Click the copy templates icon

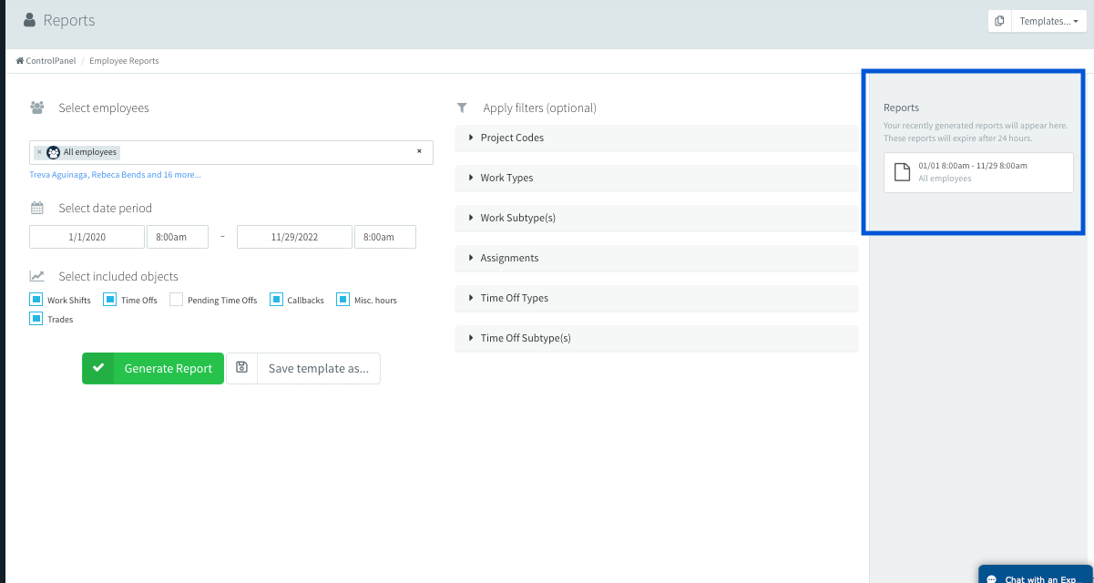pyautogui.click(x=999, y=21)
